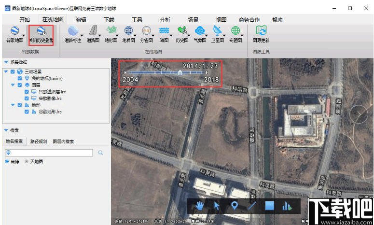The image size is (374, 225).
Task: Open the 谷歌地图 dropdown arrow
Action: [23, 36]
